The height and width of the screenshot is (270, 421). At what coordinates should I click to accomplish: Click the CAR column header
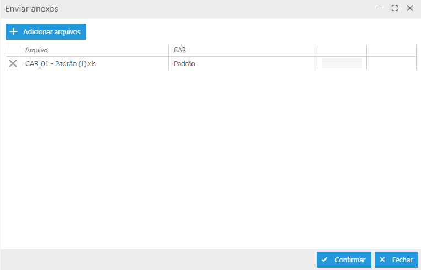242,50
